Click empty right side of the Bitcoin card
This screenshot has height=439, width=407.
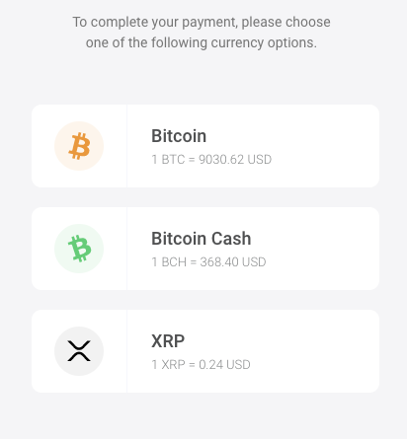point(326,146)
